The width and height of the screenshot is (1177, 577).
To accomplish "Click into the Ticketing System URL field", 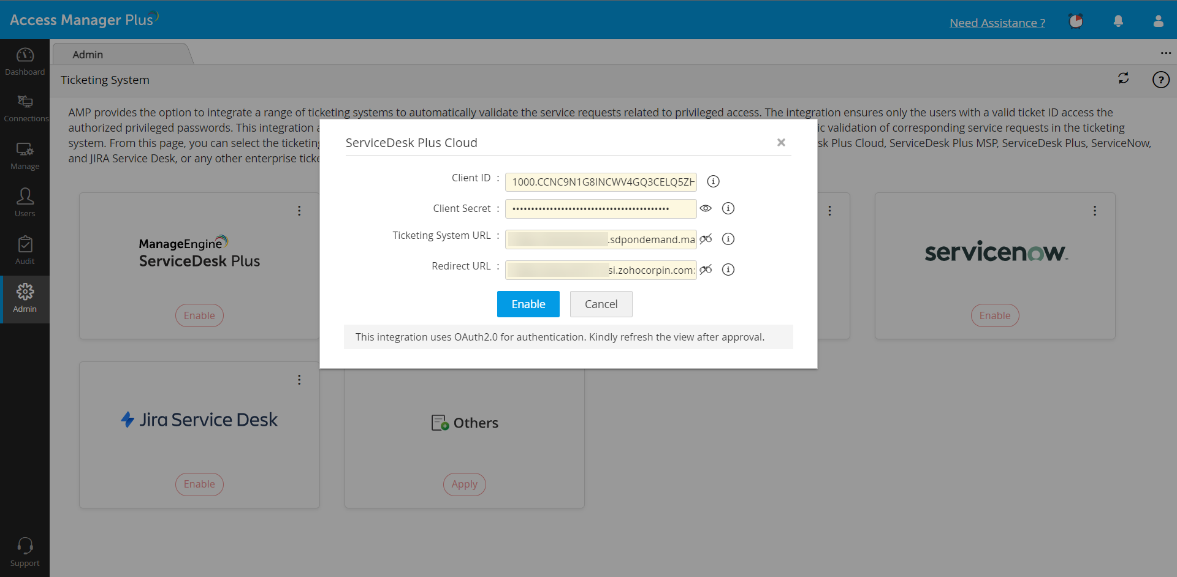I will coord(601,239).
